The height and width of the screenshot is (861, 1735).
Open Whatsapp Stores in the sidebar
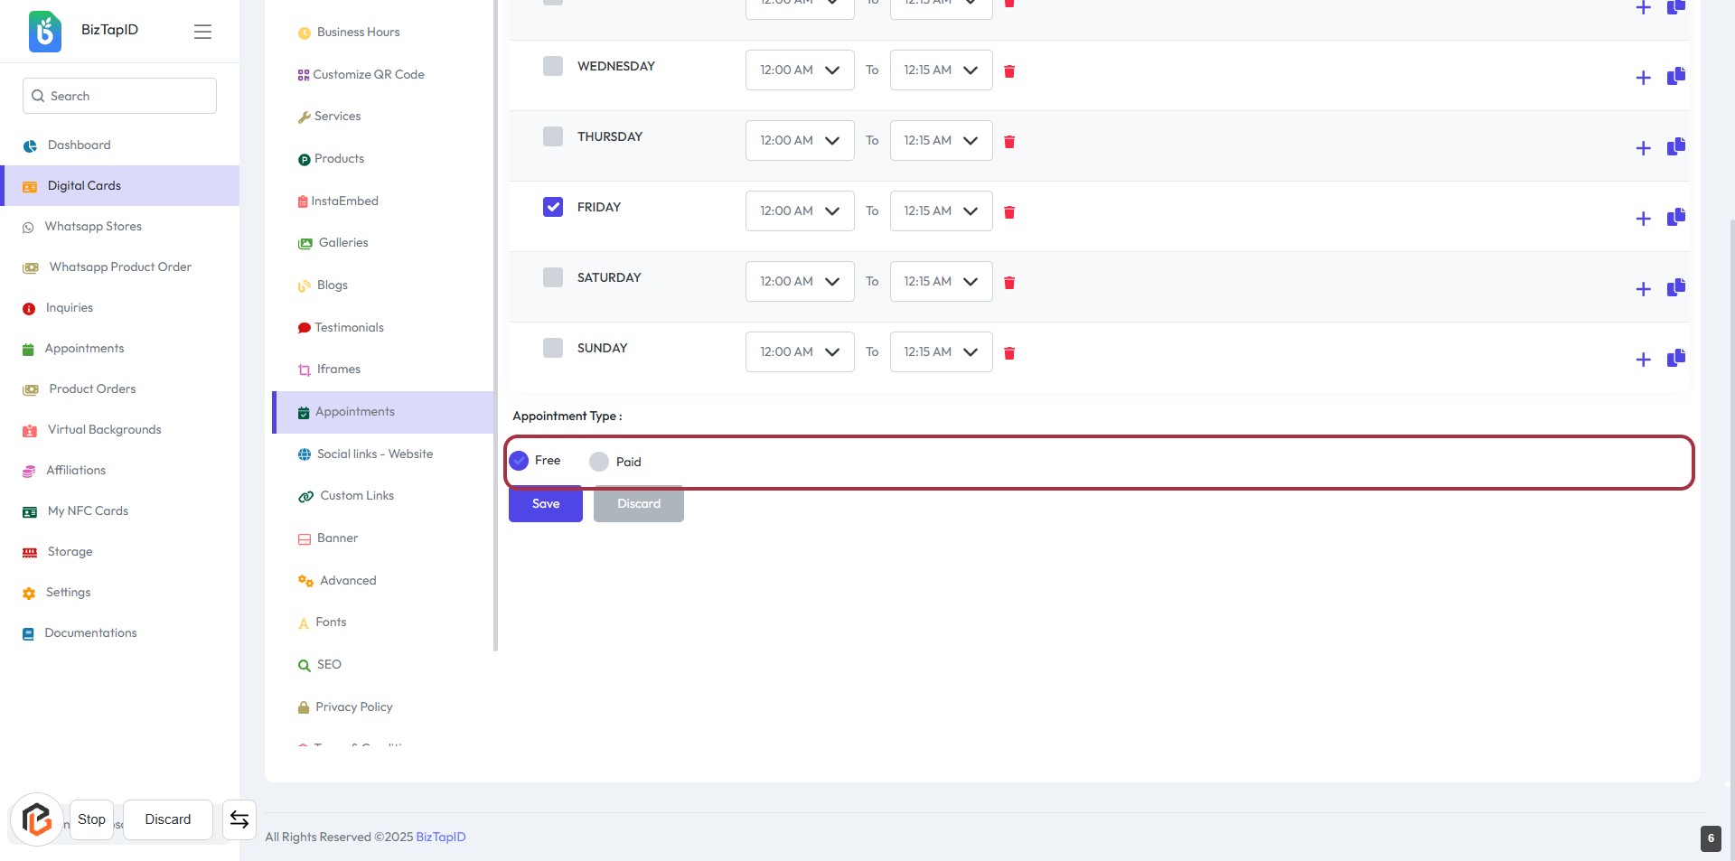pos(93,227)
